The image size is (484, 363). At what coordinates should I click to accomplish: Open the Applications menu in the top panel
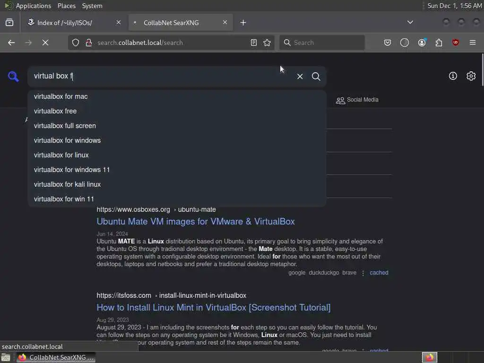[x=34, y=6]
